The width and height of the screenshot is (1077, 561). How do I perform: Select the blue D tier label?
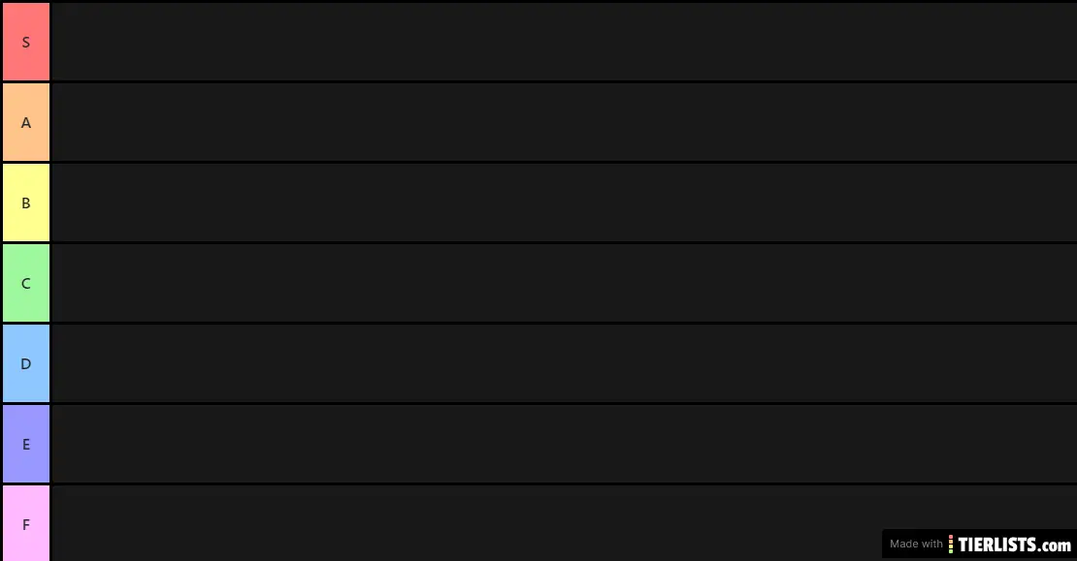tap(26, 363)
